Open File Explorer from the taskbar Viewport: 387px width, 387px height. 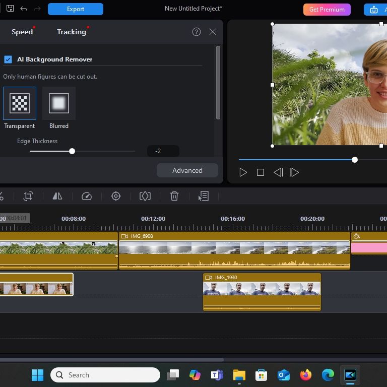(239, 375)
